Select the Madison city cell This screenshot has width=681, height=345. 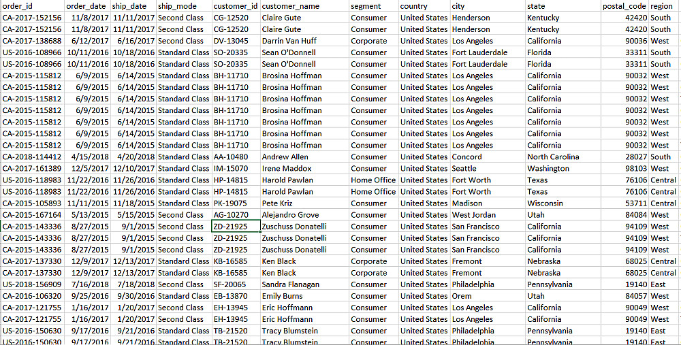(x=488, y=203)
